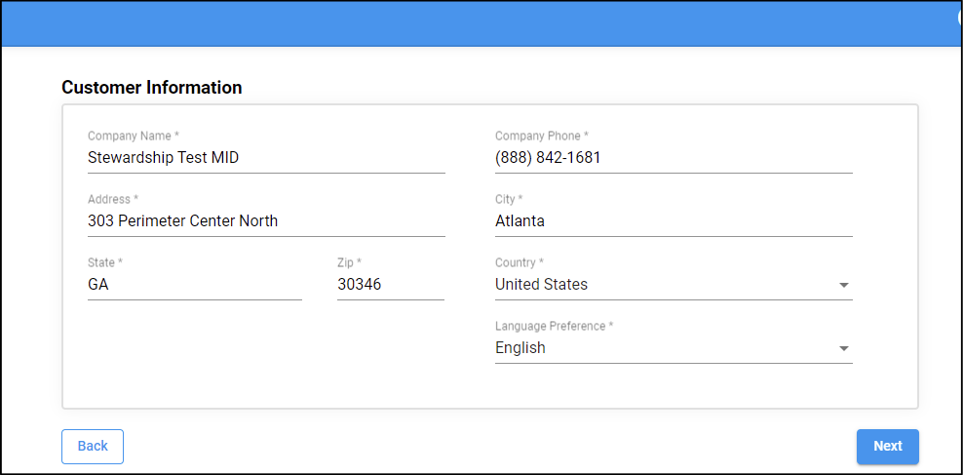The height and width of the screenshot is (475, 963).
Task: Click the City field label
Action: pos(509,200)
